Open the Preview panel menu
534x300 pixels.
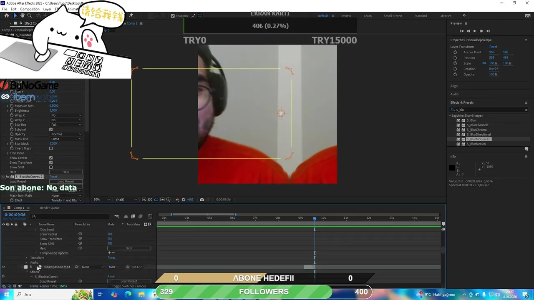point(466,23)
